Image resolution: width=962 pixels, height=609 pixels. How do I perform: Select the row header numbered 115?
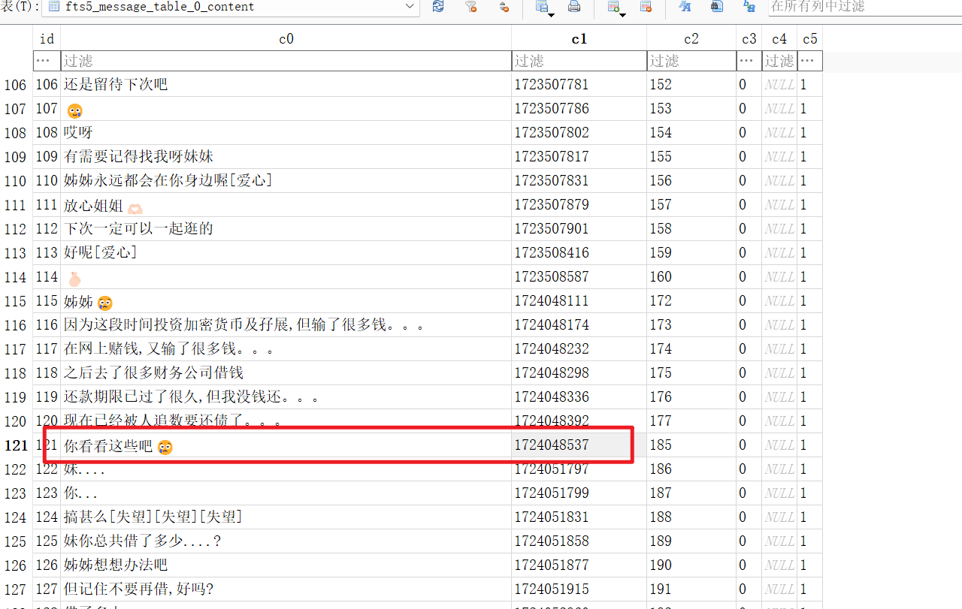(x=16, y=301)
